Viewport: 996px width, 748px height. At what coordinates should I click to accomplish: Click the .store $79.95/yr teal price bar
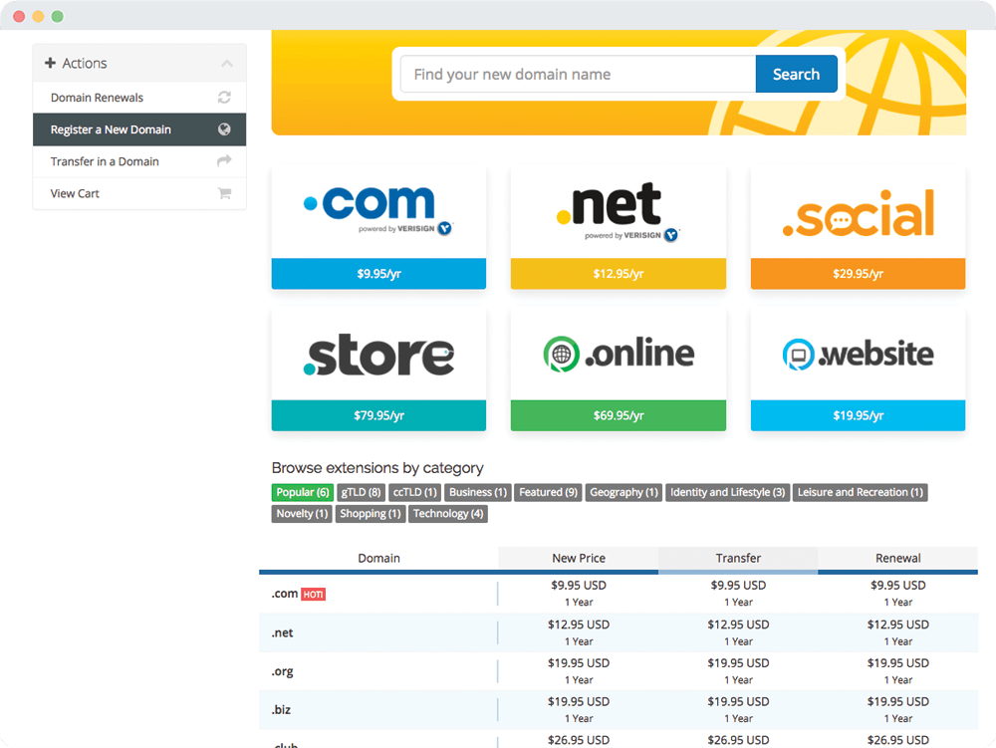point(378,415)
